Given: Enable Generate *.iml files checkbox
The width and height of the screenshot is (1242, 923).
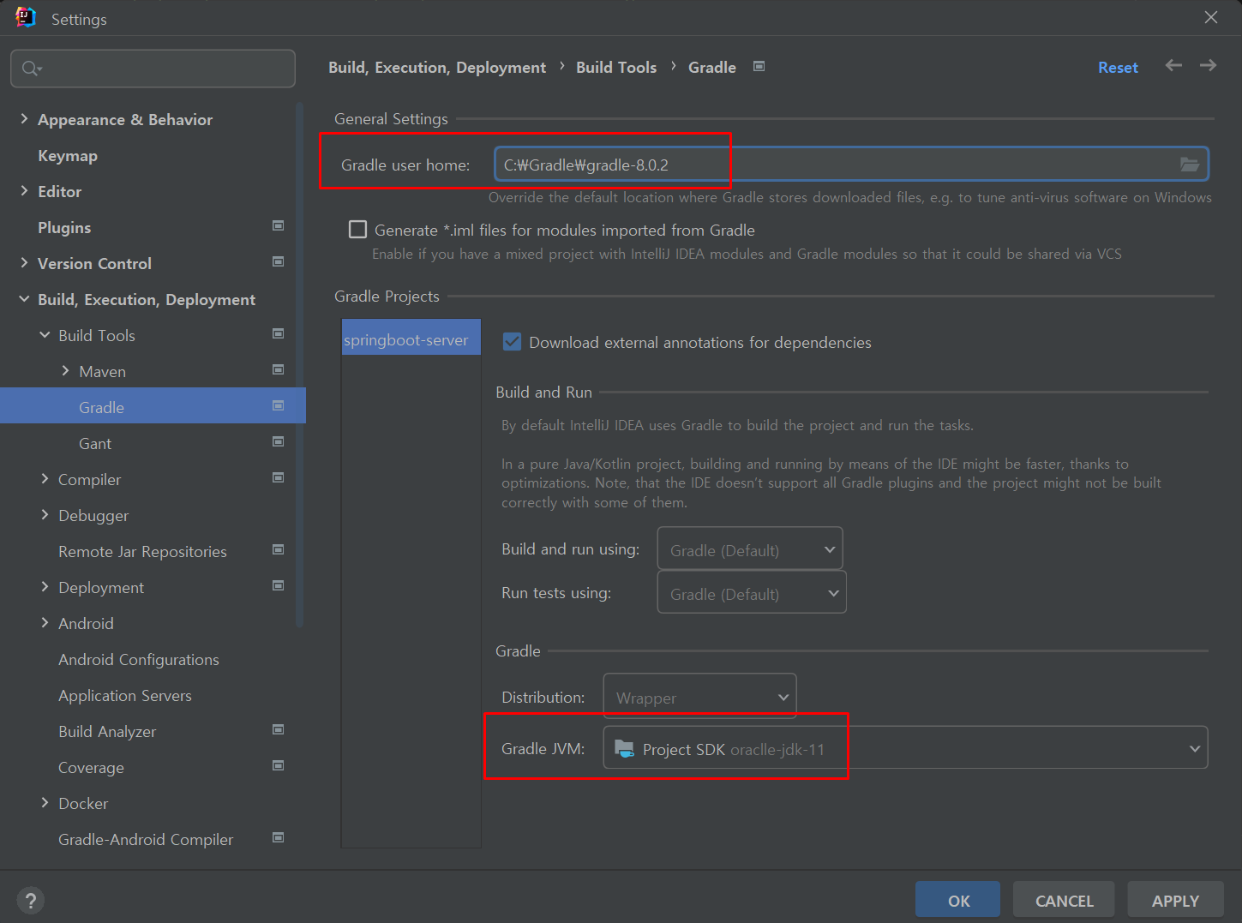Looking at the screenshot, I should pos(357,229).
